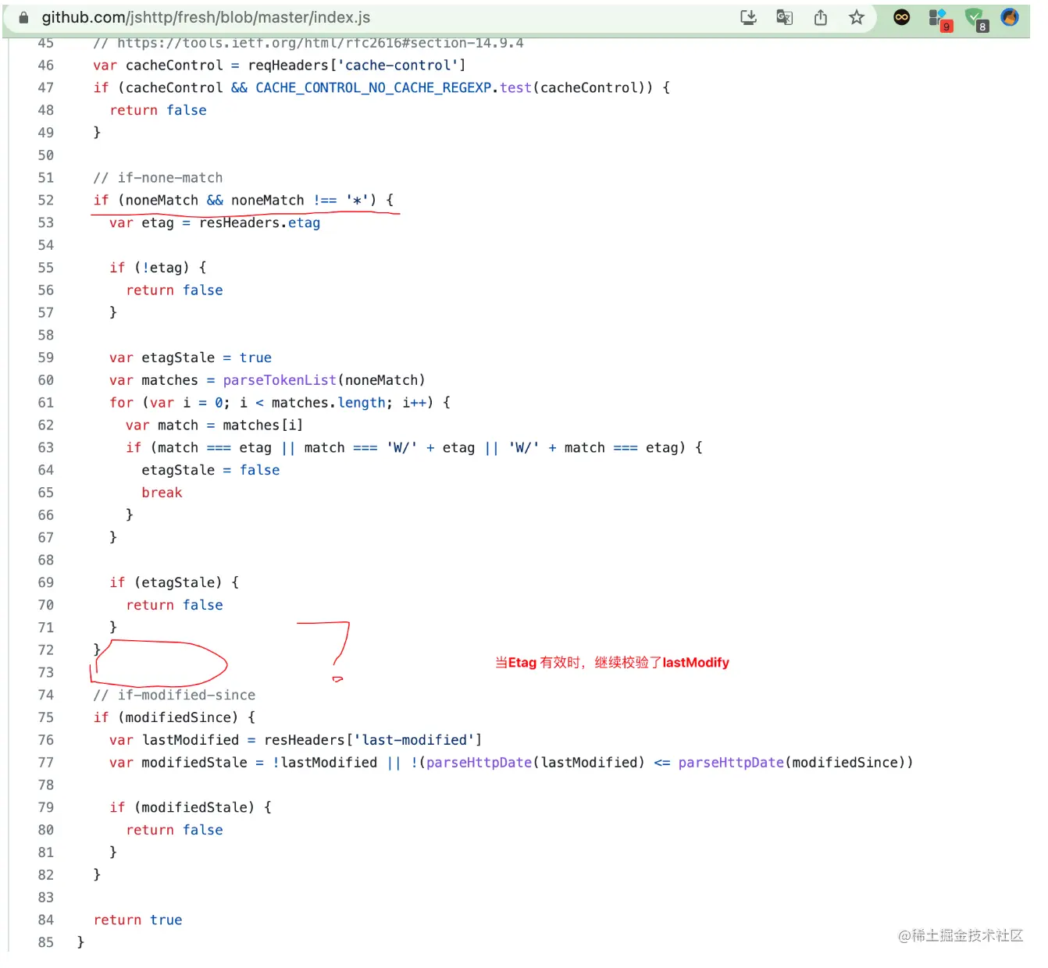Click "resHeaders.etag" on line 53
The image size is (1048, 968).
tap(260, 223)
